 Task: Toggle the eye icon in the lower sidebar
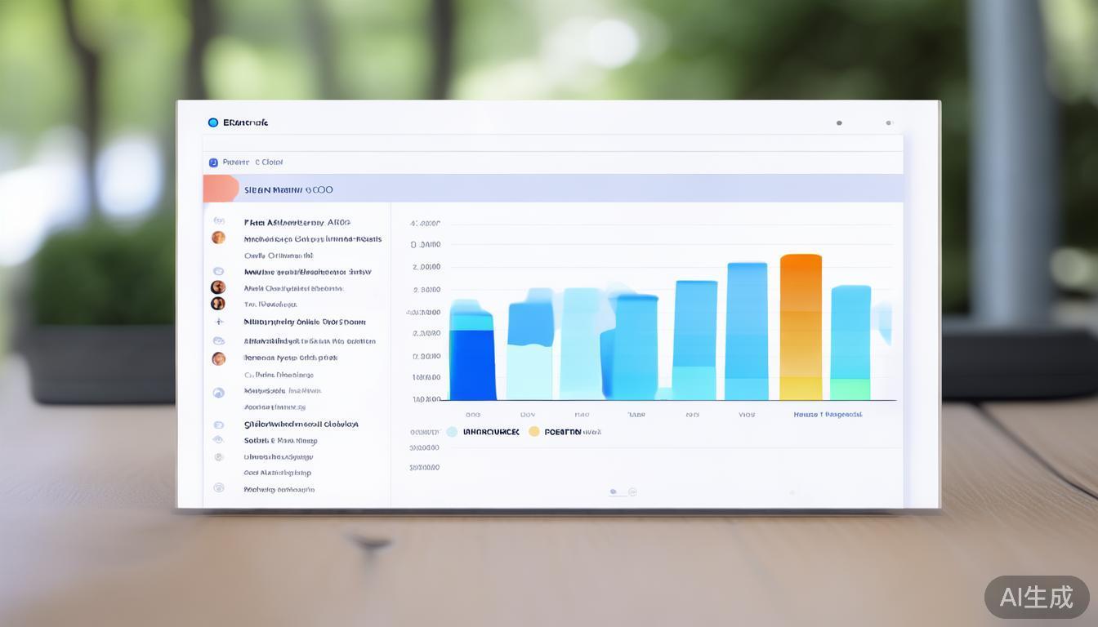218,440
